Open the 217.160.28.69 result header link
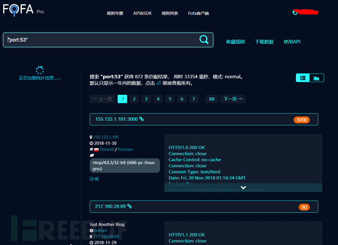Image resolution: width=338 pixels, height=245 pixels. coord(110,206)
